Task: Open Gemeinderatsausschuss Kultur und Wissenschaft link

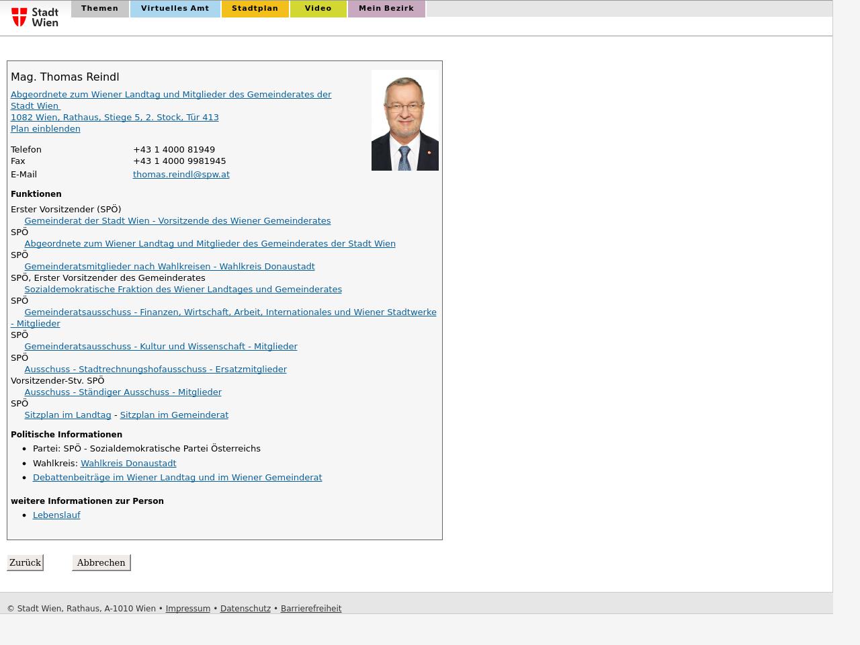Action: tap(161, 346)
